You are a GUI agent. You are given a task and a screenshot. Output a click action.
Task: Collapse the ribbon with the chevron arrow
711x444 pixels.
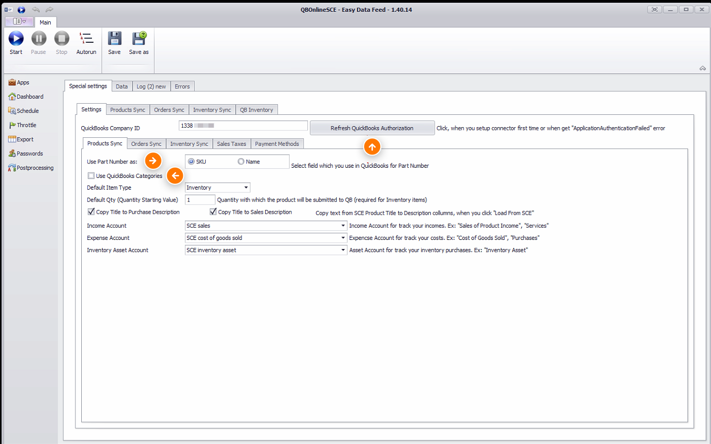tap(702, 68)
